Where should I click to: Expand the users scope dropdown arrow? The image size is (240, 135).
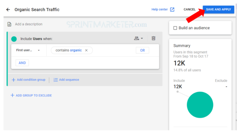point(142,39)
